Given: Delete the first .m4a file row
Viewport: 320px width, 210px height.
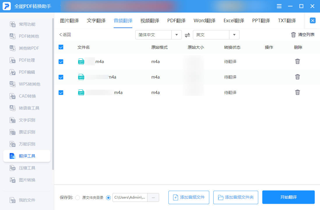Looking at the screenshot, I should pos(297,61).
